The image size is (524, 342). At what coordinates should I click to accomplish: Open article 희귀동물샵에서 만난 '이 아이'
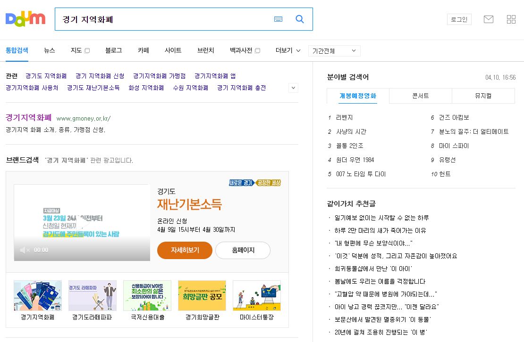(373, 269)
